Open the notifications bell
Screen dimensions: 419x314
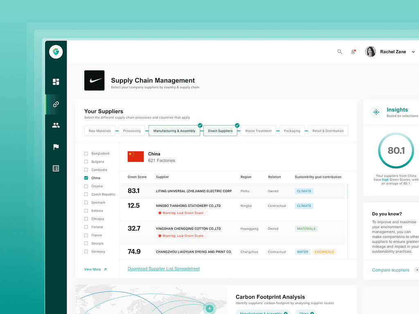(x=353, y=52)
